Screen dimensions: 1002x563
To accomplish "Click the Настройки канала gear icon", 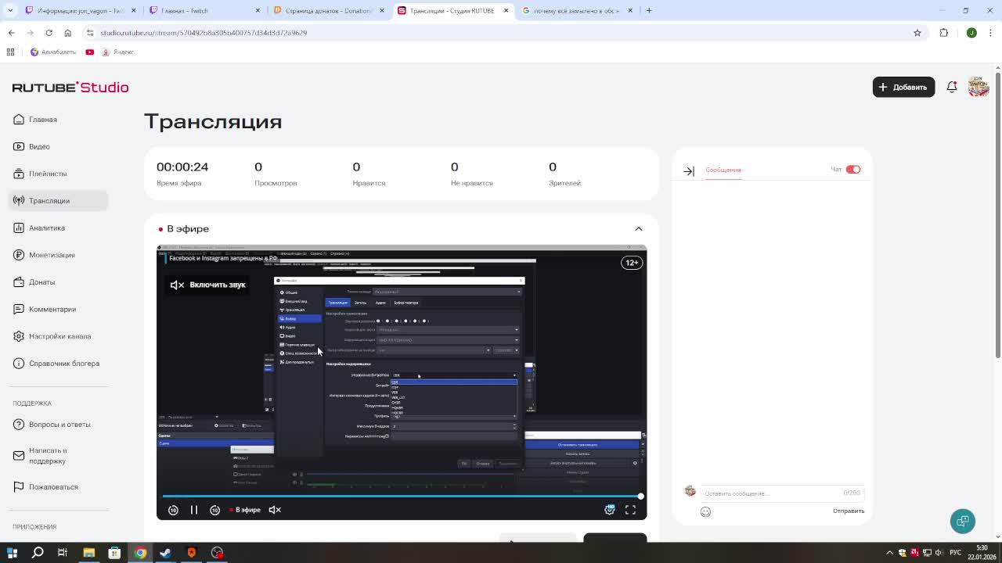I will tap(19, 336).
